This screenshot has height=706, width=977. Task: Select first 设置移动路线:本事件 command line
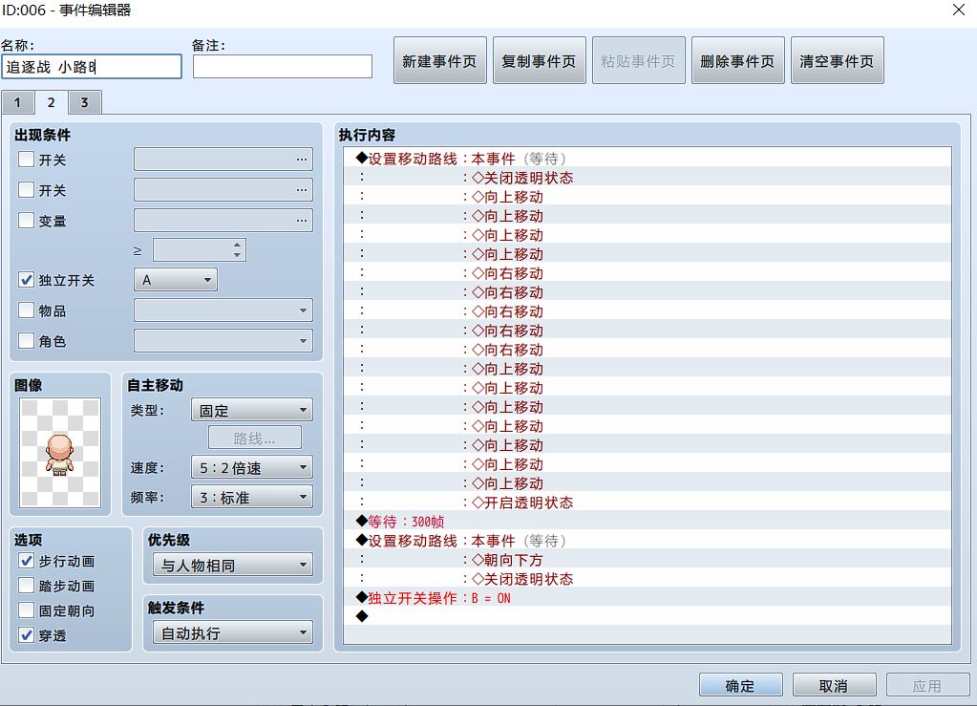tap(648, 159)
